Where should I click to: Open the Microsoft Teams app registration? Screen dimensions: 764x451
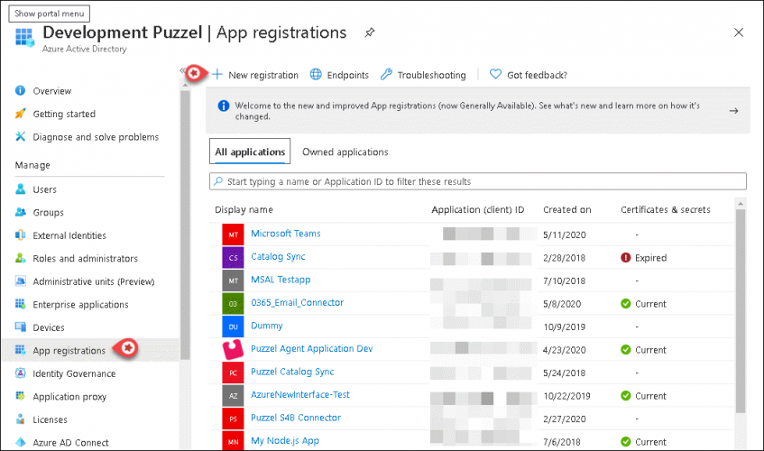pyautogui.click(x=285, y=234)
